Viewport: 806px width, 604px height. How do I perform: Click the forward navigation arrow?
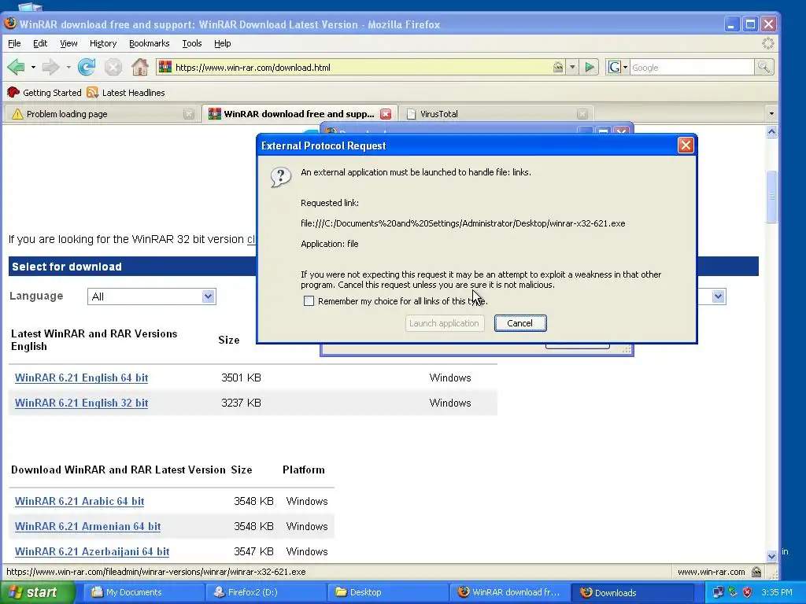click(50, 67)
